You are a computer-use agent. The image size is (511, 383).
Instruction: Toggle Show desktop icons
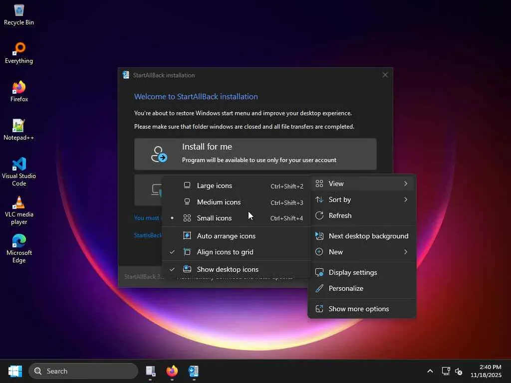[236, 269]
